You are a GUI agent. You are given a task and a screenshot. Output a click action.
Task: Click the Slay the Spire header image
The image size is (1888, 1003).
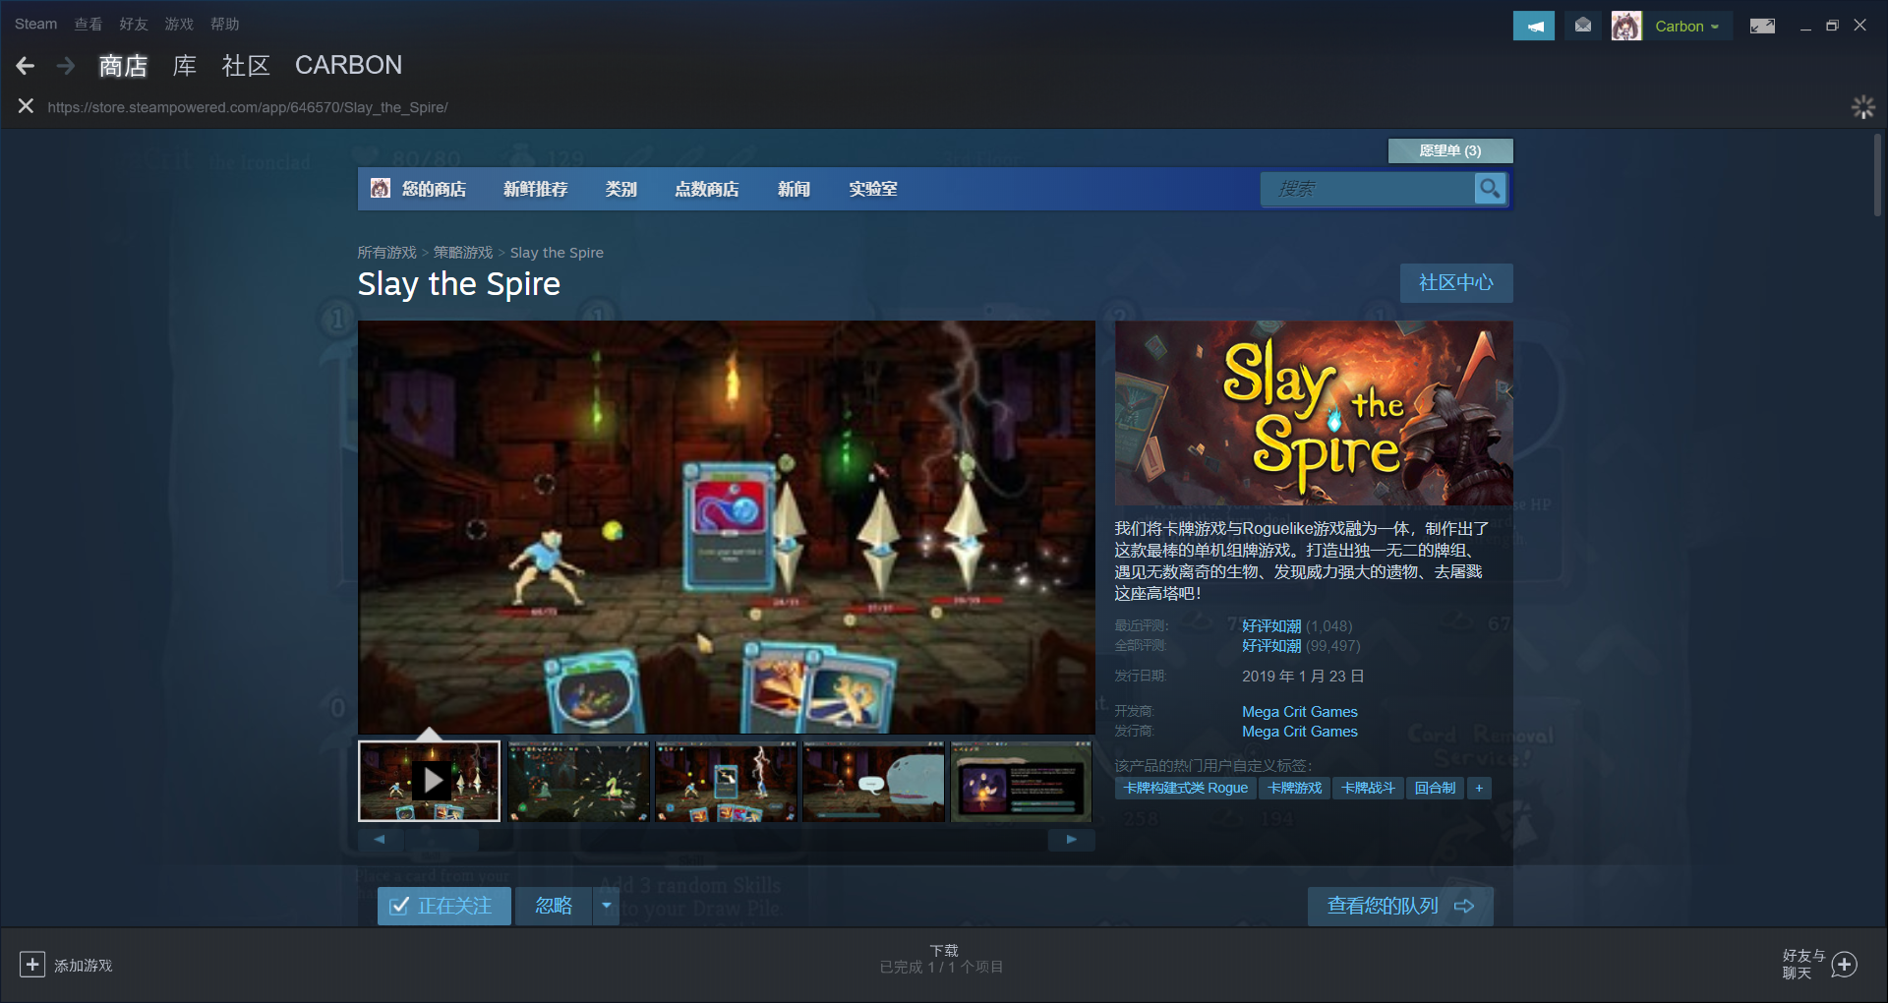1314,413
